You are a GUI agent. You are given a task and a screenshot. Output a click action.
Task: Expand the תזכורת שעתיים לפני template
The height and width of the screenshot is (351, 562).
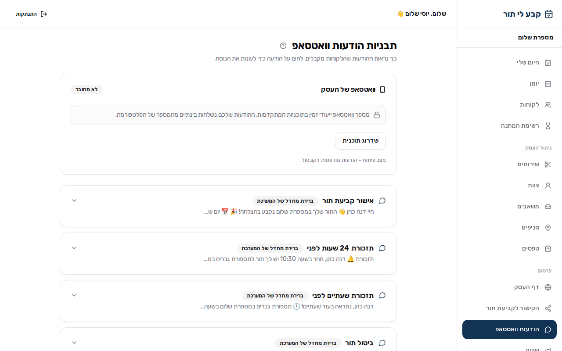tap(74, 295)
